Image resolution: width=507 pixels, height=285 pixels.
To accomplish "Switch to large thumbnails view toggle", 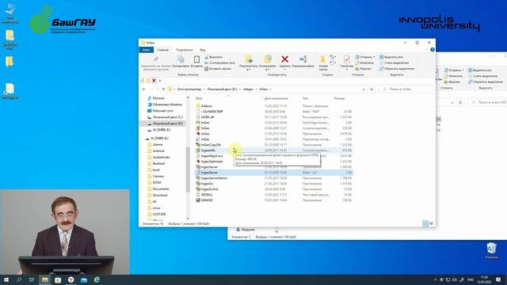I will tap(431, 223).
